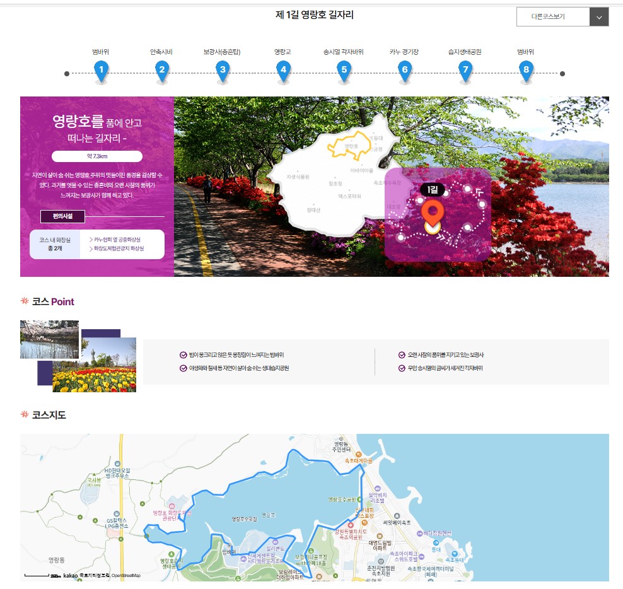Click 써밋베이속초 marker on map

[397, 516]
